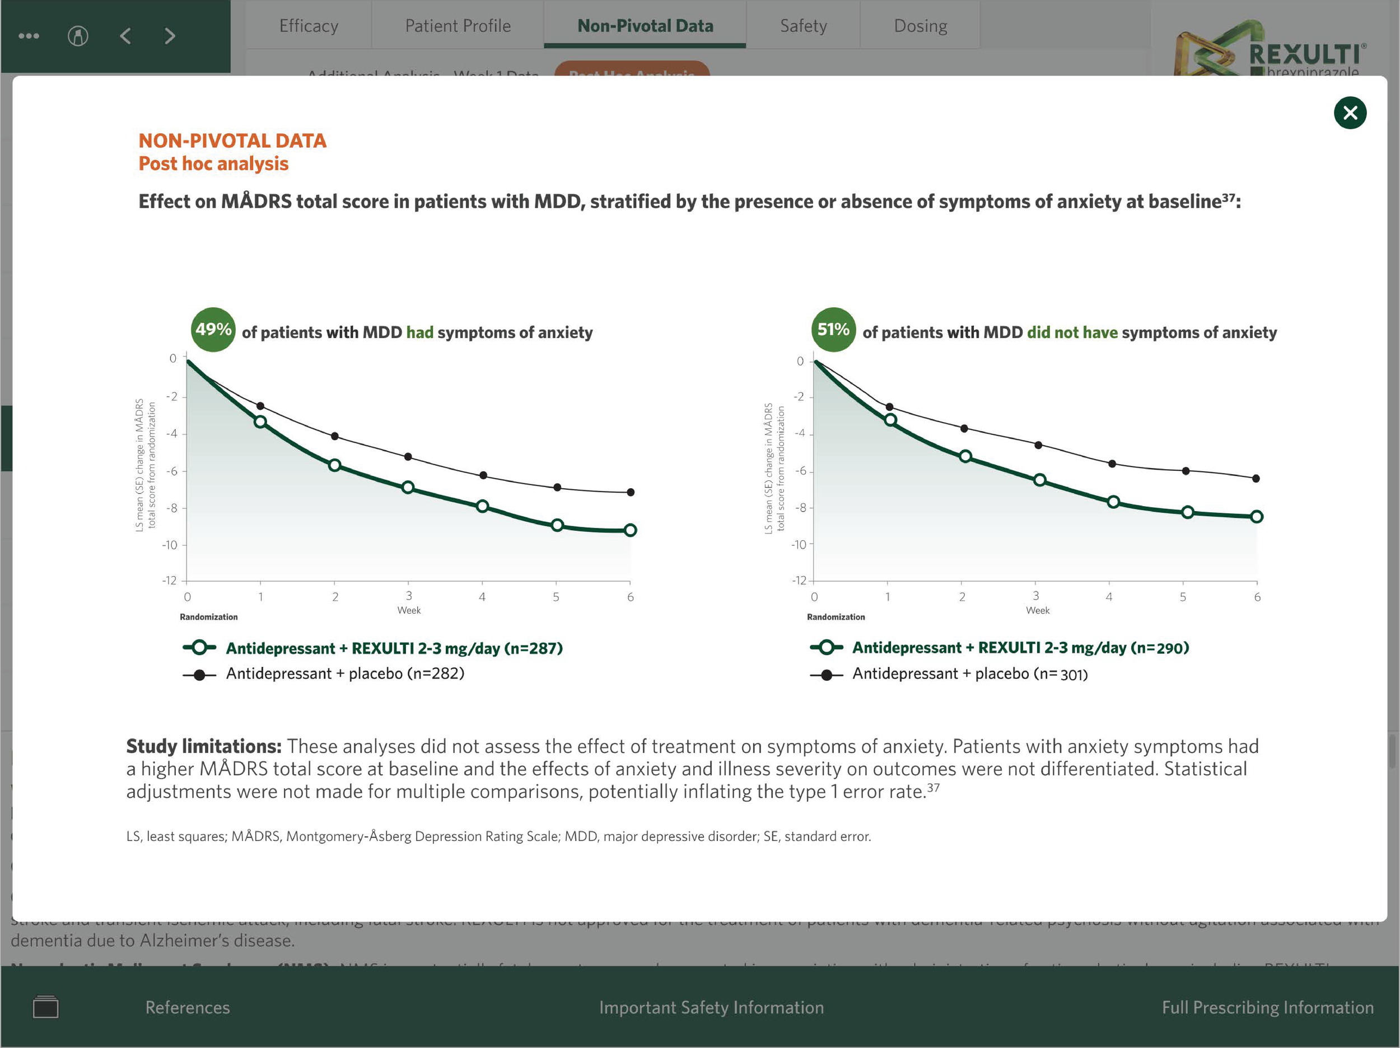Go to the Dosing tab
The height and width of the screenshot is (1048, 1400).
(x=920, y=25)
